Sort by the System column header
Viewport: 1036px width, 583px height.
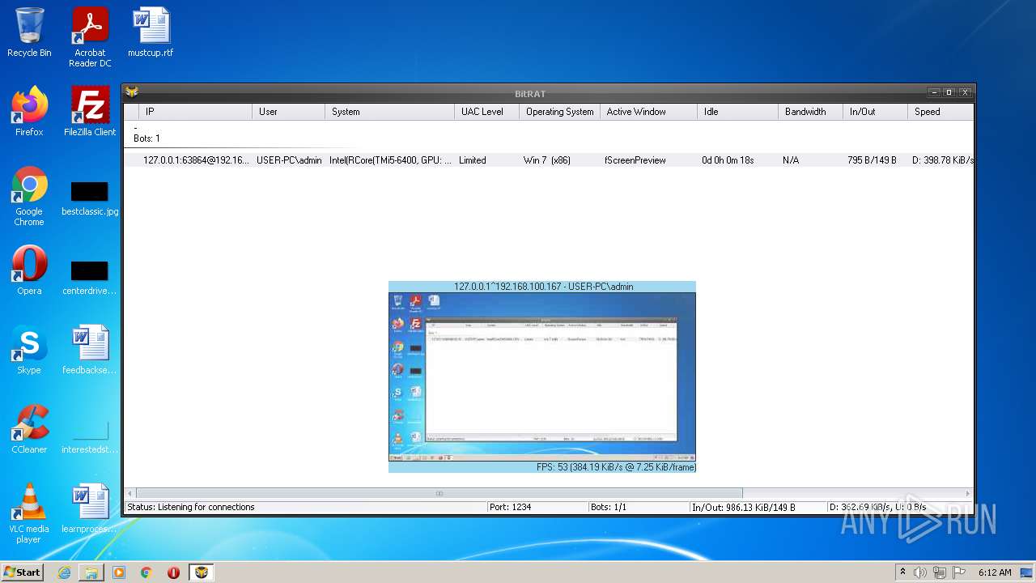(x=389, y=112)
